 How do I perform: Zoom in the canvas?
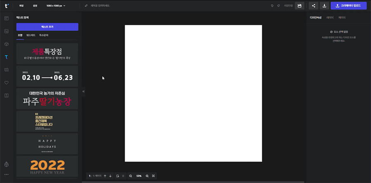(147, 176)
